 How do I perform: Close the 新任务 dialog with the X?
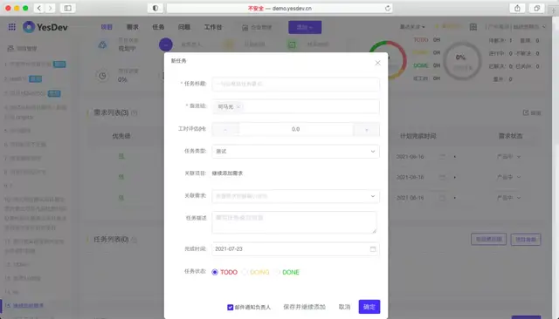pyautogui.click(x=377, y=64)
